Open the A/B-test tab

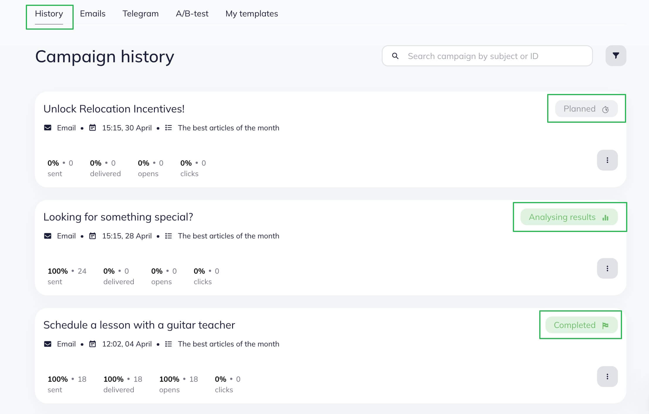[x=192, y=14]
